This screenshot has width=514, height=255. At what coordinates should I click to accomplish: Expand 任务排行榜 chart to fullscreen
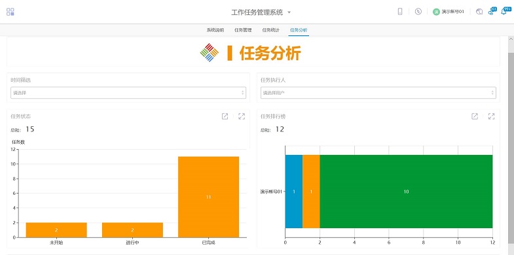(491, 116)
